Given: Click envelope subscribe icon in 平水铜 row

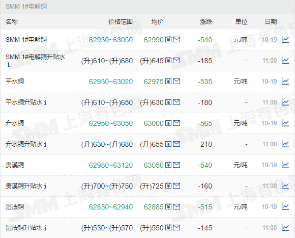Looking at the screenshot, I should [x=176, y=82].
